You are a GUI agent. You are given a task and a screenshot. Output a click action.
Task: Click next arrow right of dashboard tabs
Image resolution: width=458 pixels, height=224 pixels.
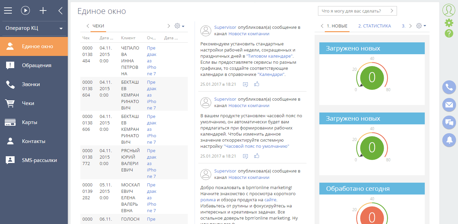(411, 26)
